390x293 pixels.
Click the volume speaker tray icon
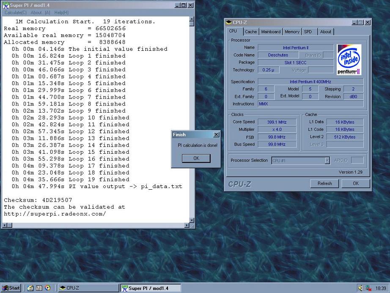(x=360, y=288)
